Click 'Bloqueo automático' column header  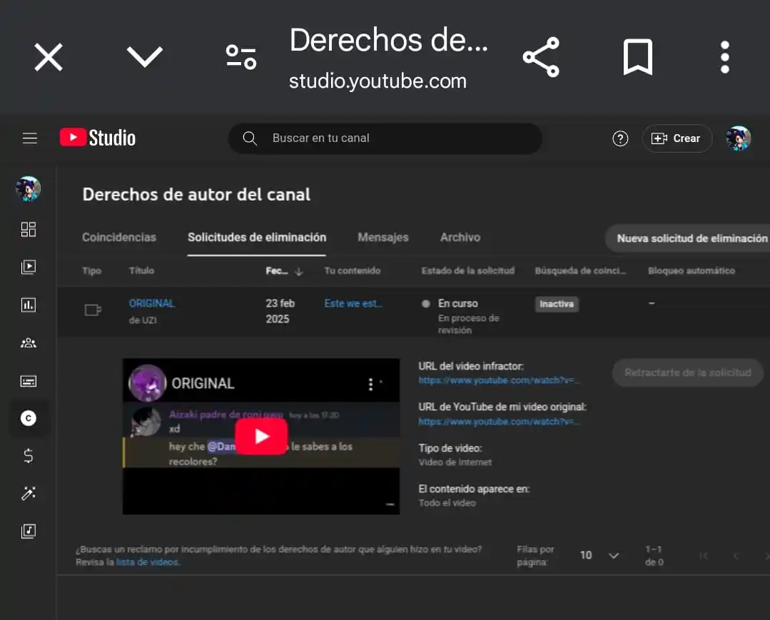click(x=692, y=271)
